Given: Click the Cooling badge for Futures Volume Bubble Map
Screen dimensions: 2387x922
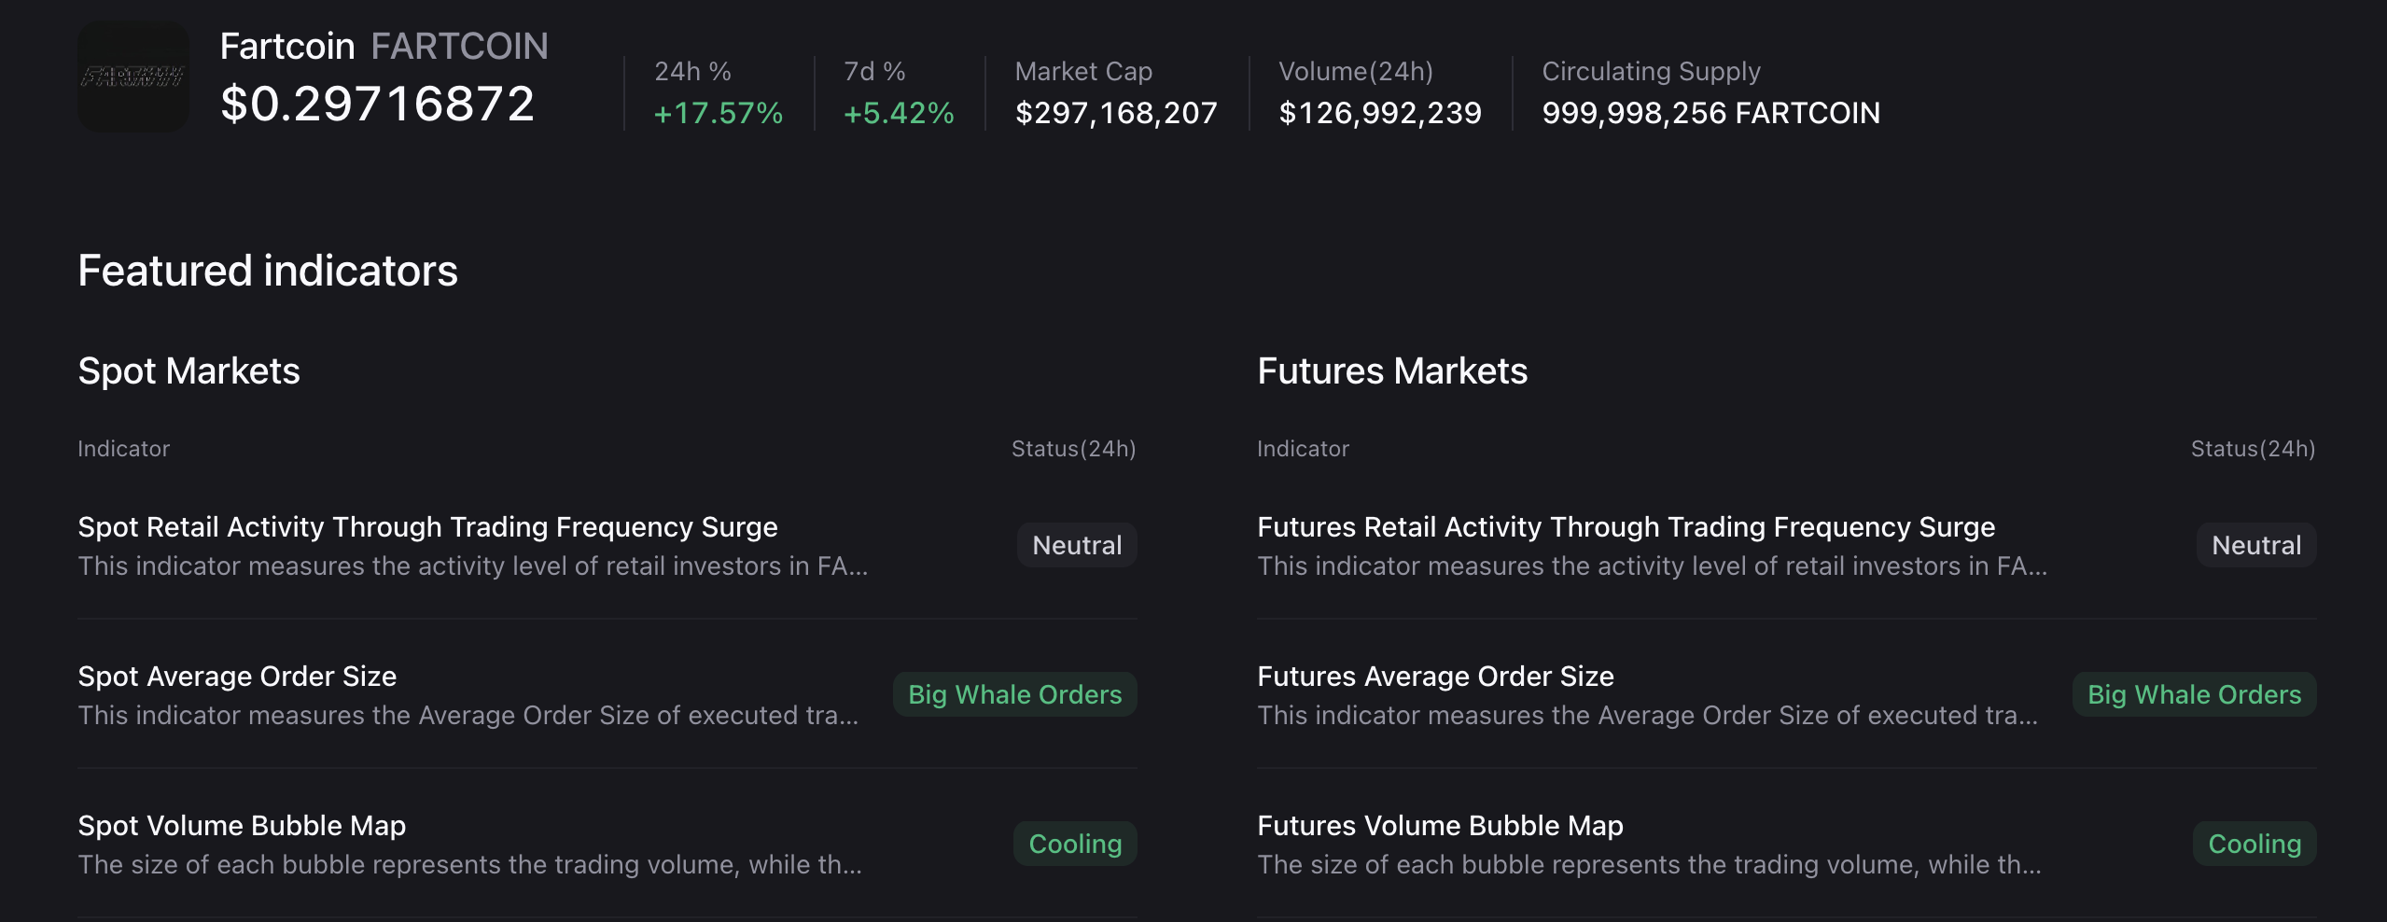Looking at the screenshot, I should pyautogui.click(x=2254, y=843).
